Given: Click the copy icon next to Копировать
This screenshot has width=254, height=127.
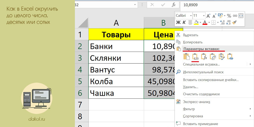Looking at the screenshot, I should click(x=178, y=42).
